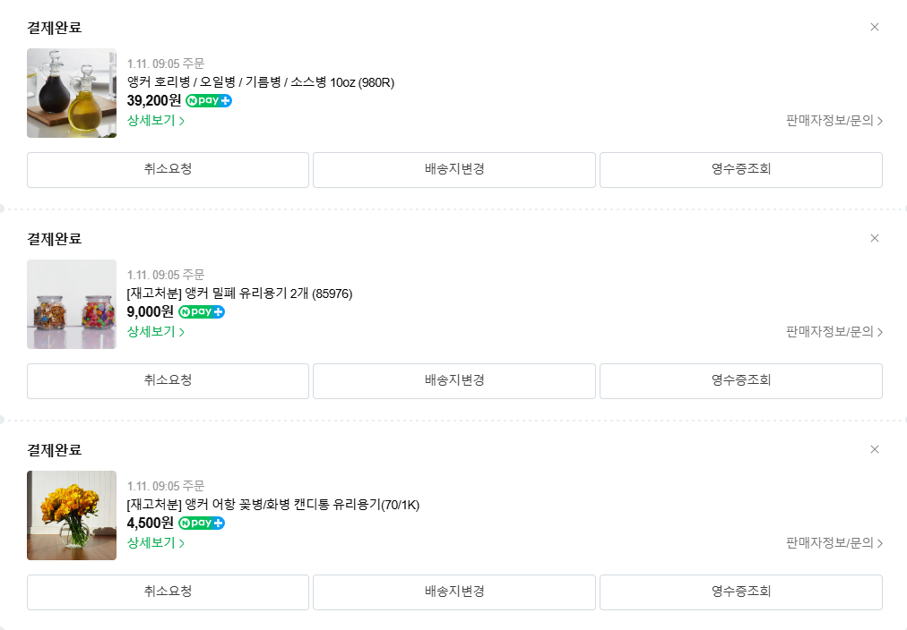Open 상세보기 for the 4,500원 order

(x=156, y=543)
